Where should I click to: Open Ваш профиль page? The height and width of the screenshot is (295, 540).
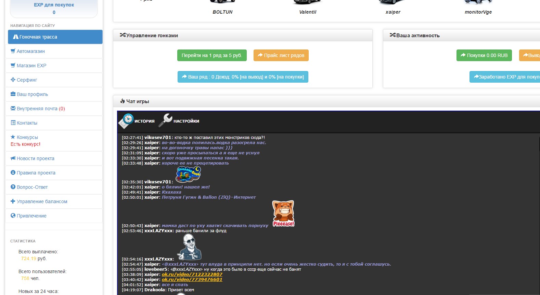tap(32, 94)
